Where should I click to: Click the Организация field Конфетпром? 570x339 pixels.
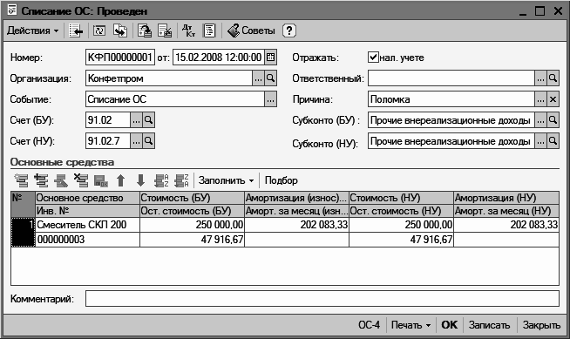[x=169, y=78]
